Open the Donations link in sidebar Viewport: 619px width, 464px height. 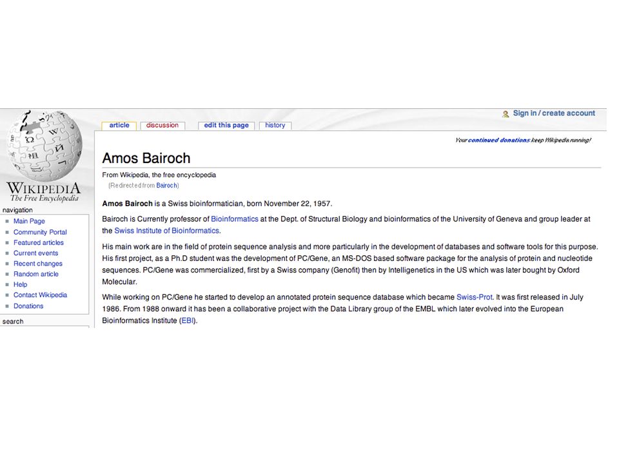[x=28, y=306]
